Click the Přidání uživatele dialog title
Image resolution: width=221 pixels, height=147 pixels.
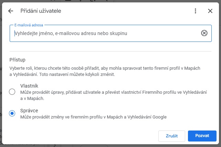(41, 11)
